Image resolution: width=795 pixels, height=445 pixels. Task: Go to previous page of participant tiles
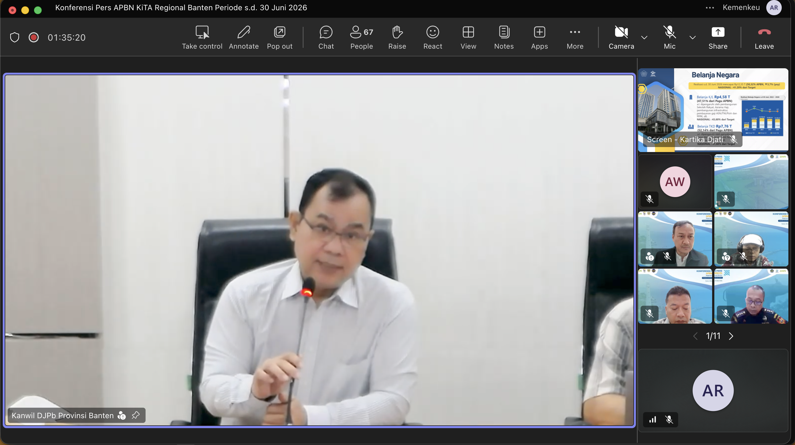point(695,336)
